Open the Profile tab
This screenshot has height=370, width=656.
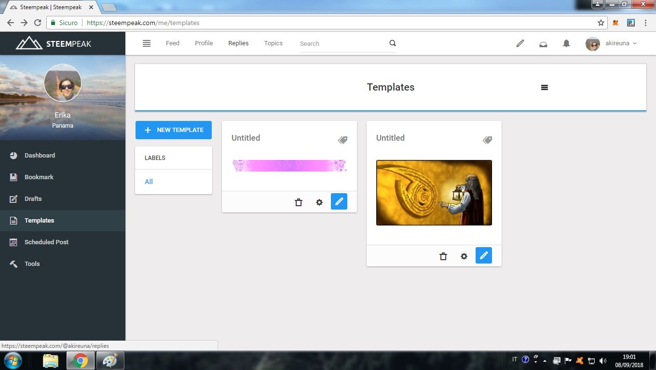pyautogui.click(x=204, y=43)
